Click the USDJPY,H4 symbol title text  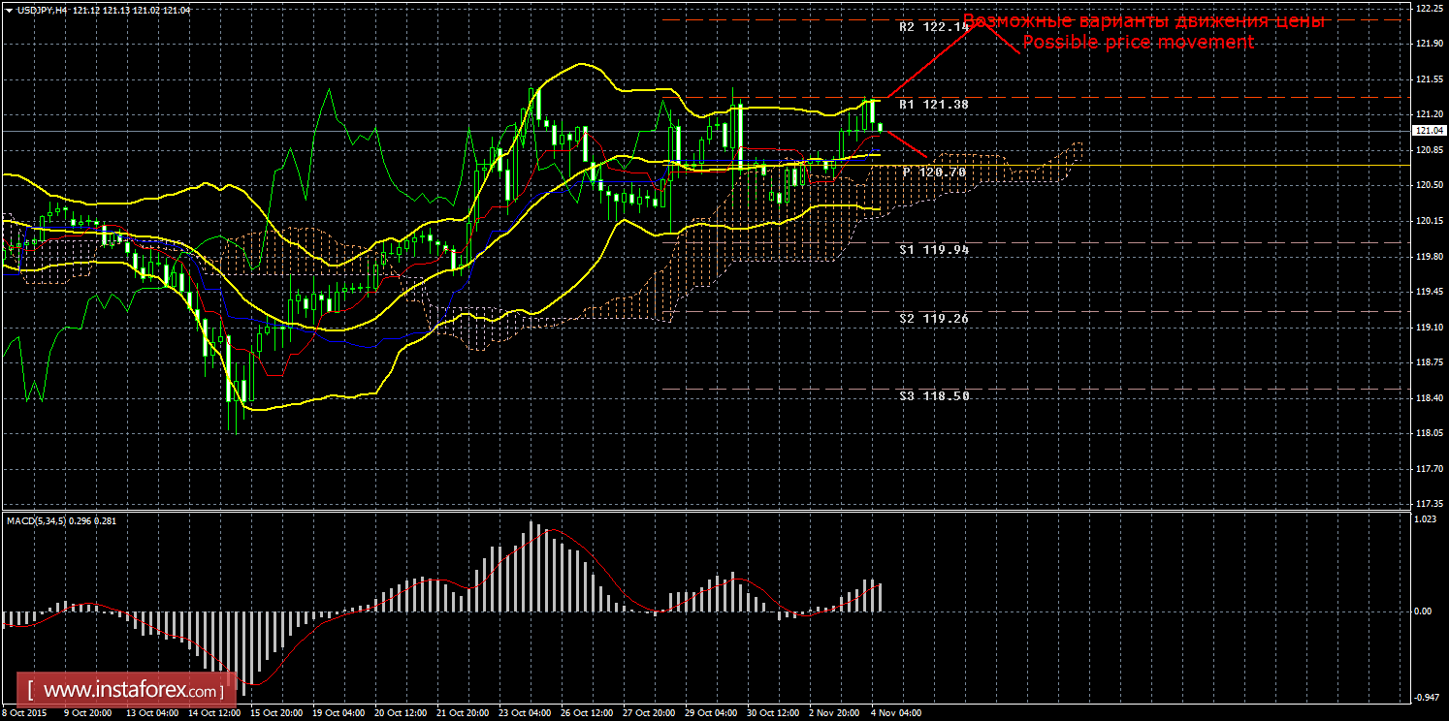(x=43, y=9)
